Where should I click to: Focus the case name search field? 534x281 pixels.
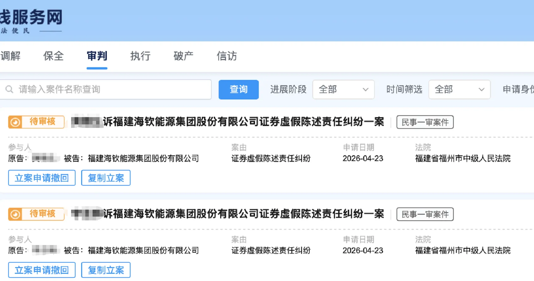tap(106, 89)
